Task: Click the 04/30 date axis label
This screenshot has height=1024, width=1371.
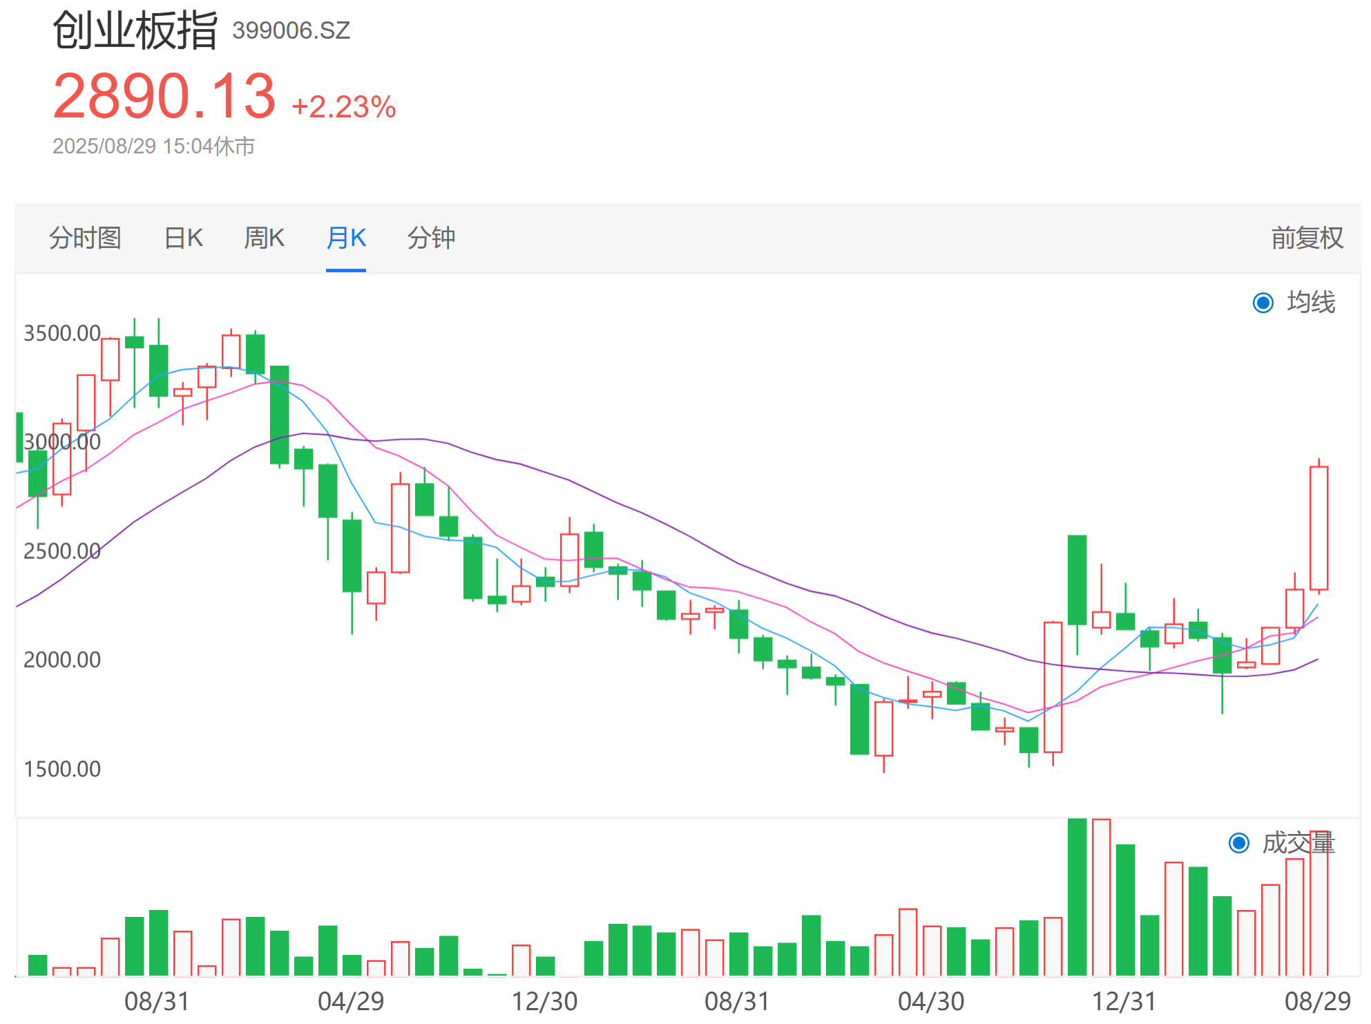Action: 931,1001
